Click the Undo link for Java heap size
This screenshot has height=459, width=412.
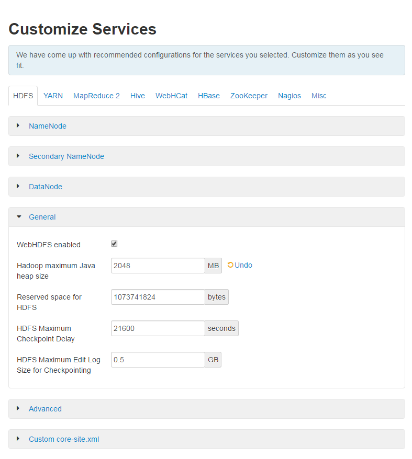[x=242, y=265]
